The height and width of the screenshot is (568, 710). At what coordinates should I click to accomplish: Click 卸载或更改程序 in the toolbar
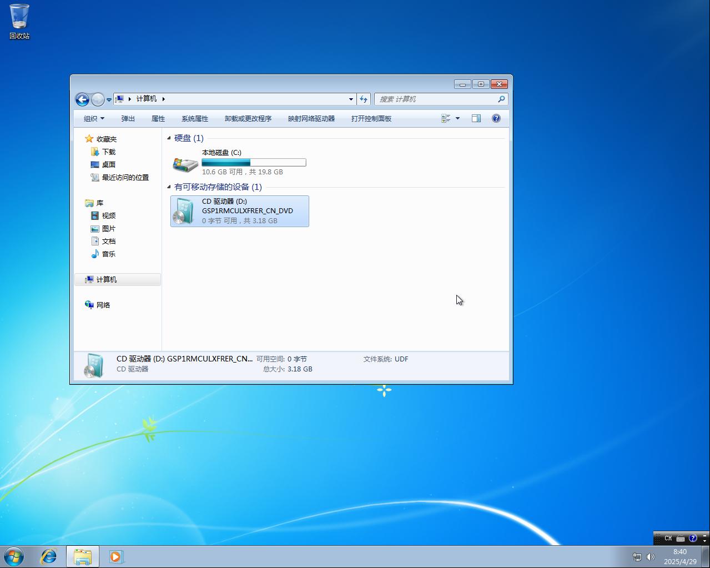pos(248,118)
